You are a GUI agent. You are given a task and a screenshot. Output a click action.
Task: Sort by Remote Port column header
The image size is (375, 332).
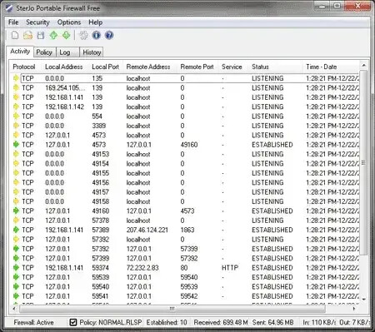pyautogui.click(x=197, y=67)
